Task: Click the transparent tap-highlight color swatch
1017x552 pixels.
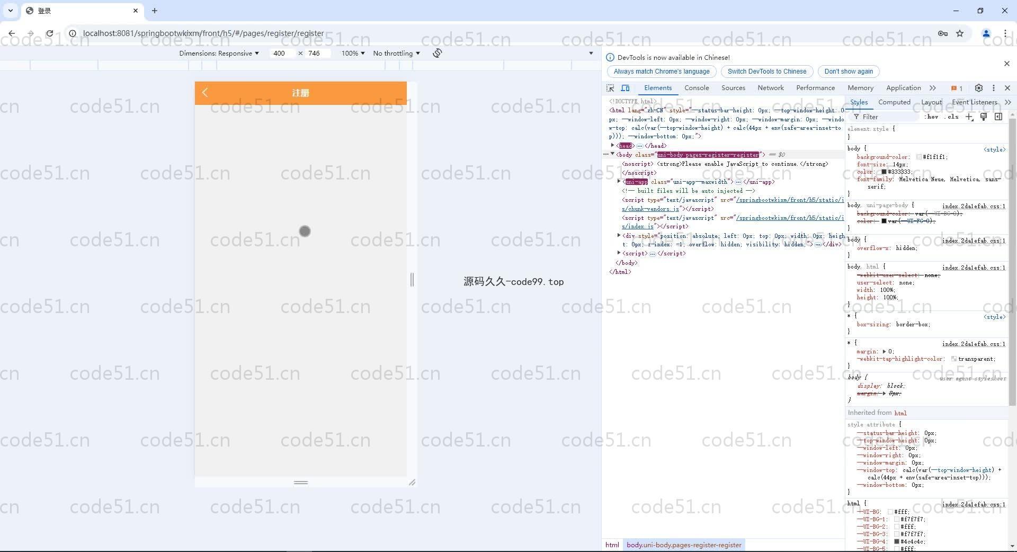Action: tap(954, 359)
